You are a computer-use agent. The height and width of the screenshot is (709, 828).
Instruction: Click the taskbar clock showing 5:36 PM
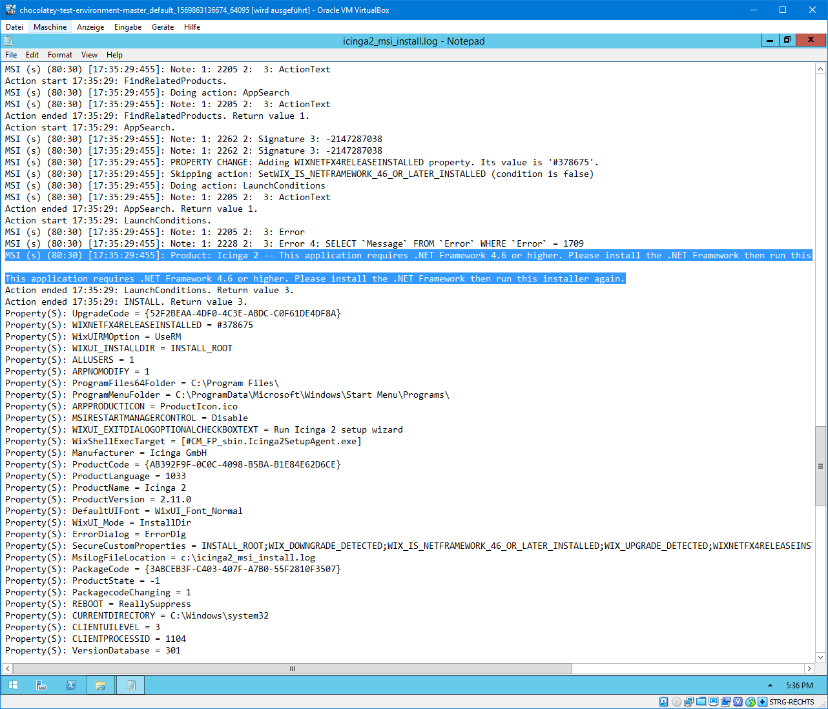tap(799, 685)
